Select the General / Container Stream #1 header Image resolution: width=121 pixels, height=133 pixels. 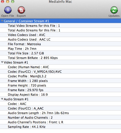pos(60,21)
